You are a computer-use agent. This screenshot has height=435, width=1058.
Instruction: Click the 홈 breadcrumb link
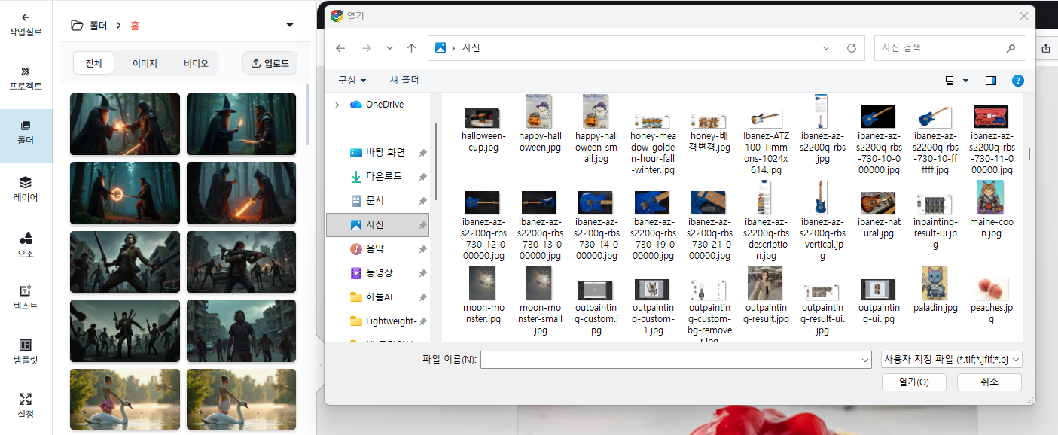click(x=135, y=26)
